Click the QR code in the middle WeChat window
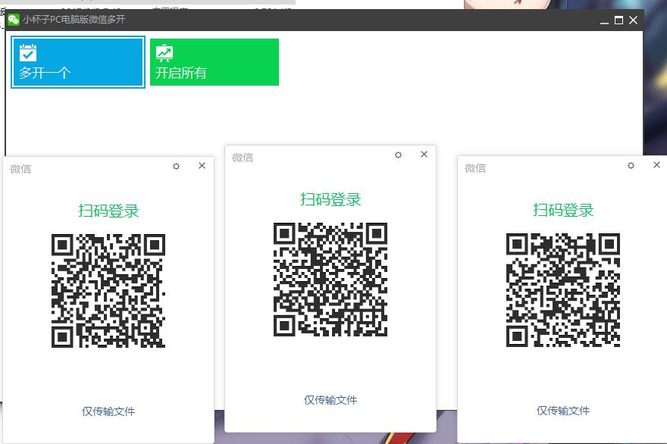This screenshot has height=444, width=667. pyautogui.click(x=330, y=280)
